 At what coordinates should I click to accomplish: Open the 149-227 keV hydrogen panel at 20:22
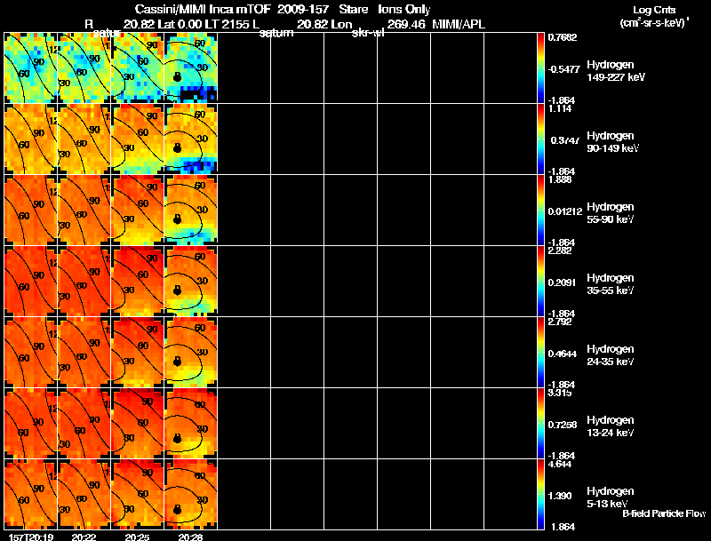84,68
